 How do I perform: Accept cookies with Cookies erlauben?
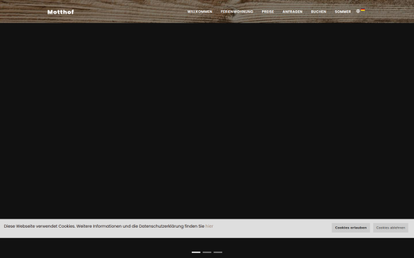[x=351, y=228]
